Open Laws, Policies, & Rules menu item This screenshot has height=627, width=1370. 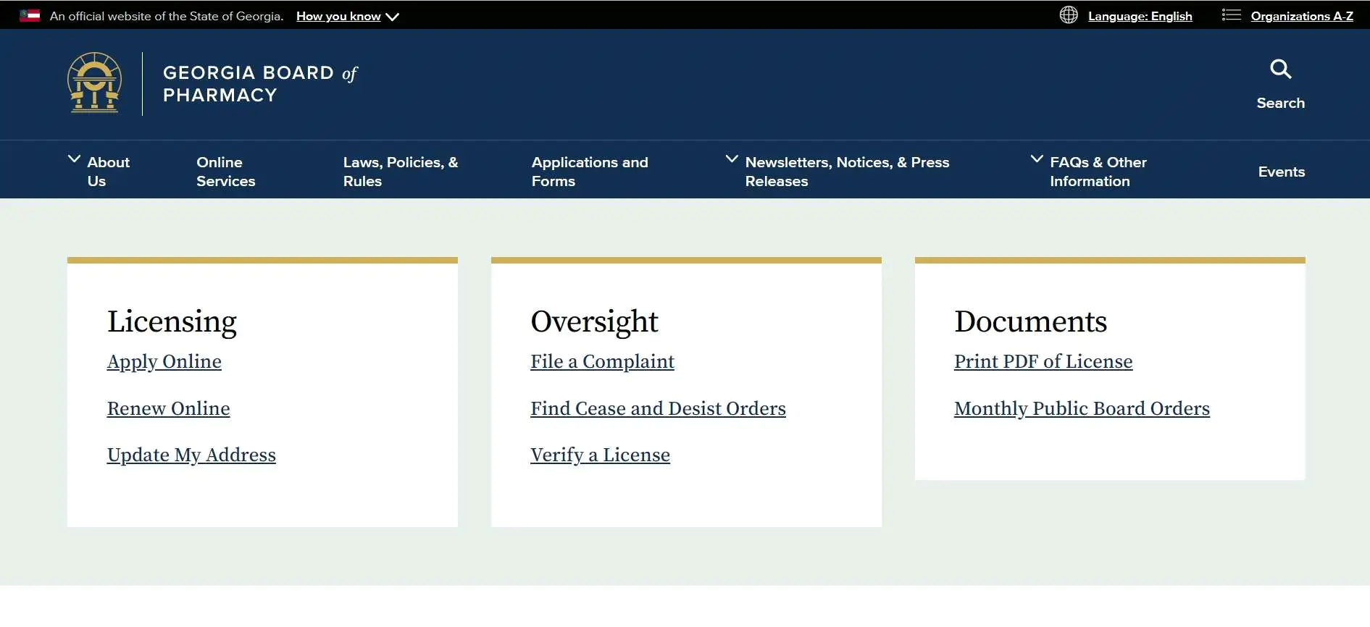pos(400,172)
